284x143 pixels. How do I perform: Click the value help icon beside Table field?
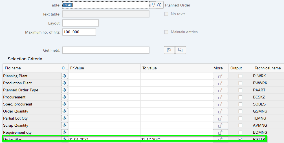tap(153, 5)
